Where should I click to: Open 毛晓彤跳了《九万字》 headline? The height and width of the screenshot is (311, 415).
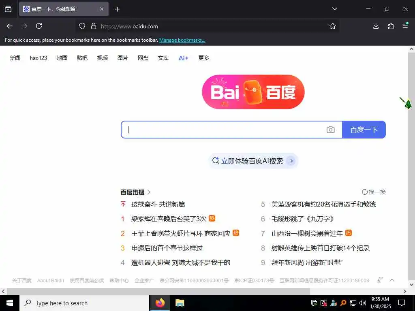click(x=303, y=219)
